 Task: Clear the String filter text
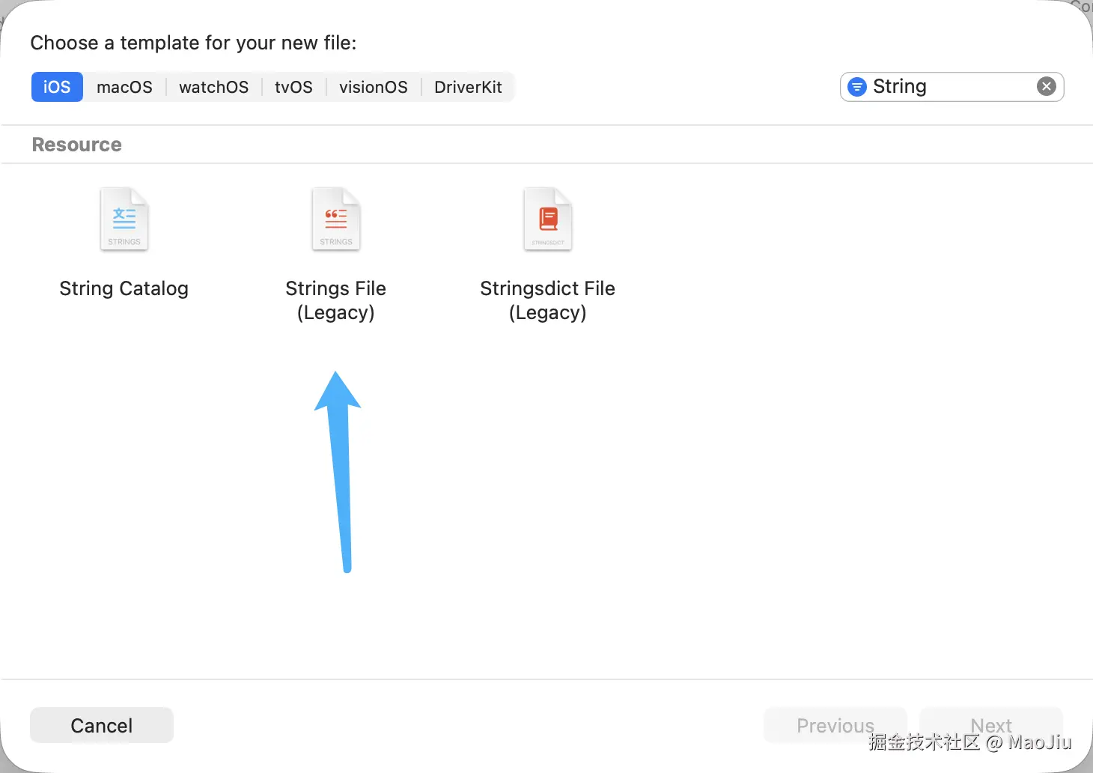point(1047,87)
